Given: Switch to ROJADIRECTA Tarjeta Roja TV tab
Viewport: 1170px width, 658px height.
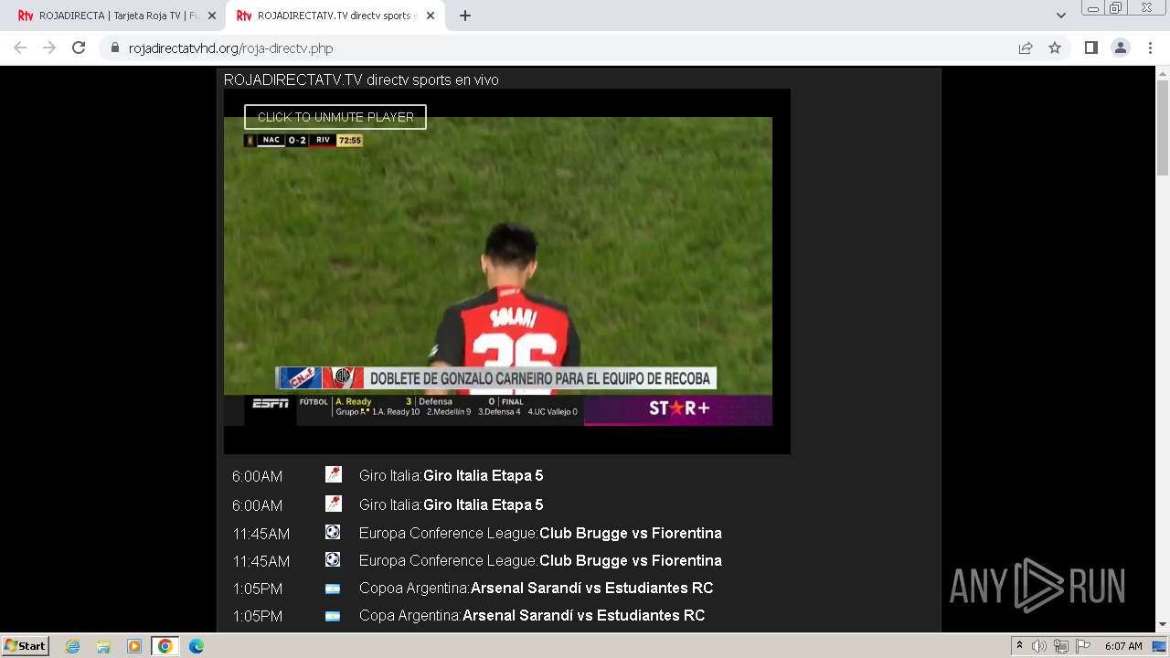Looking at the screenshot, I should 116,16.
